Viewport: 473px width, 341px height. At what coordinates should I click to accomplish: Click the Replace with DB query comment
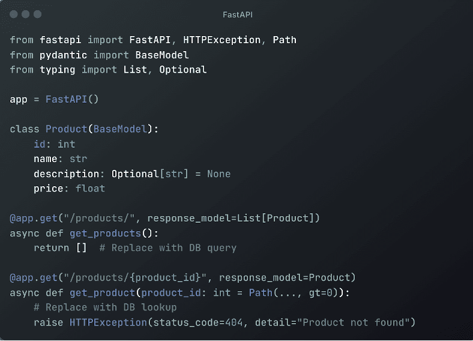click(168, 248)
